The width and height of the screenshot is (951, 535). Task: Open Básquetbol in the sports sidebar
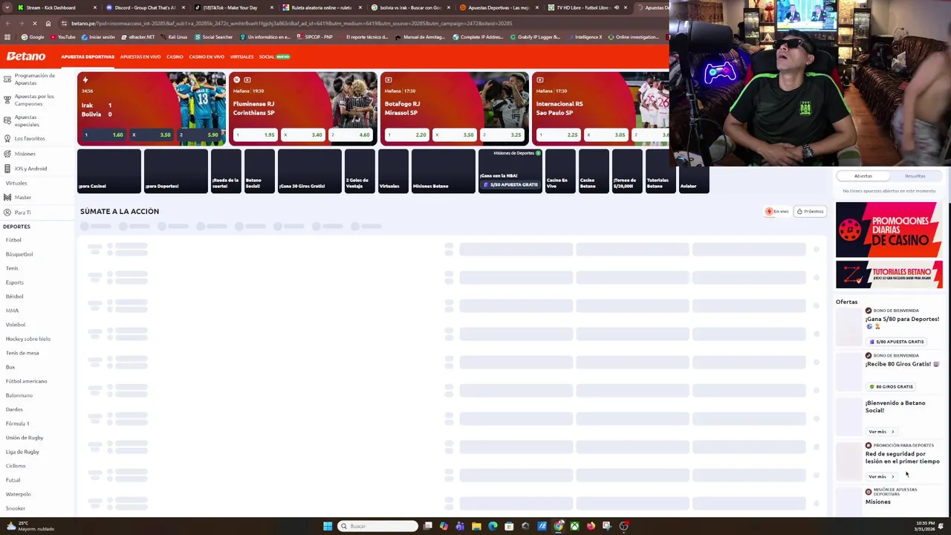pyautogui.click(x=19, y=254)
